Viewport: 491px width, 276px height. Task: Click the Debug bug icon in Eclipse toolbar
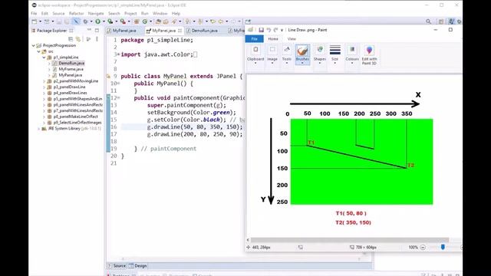tap(85, 21)
